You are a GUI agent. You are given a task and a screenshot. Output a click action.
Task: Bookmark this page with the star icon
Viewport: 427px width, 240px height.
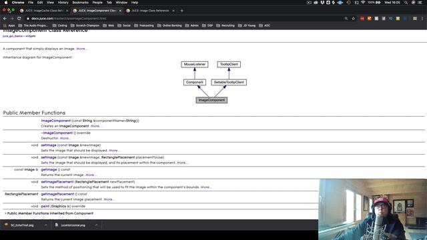tap(354, 19)
